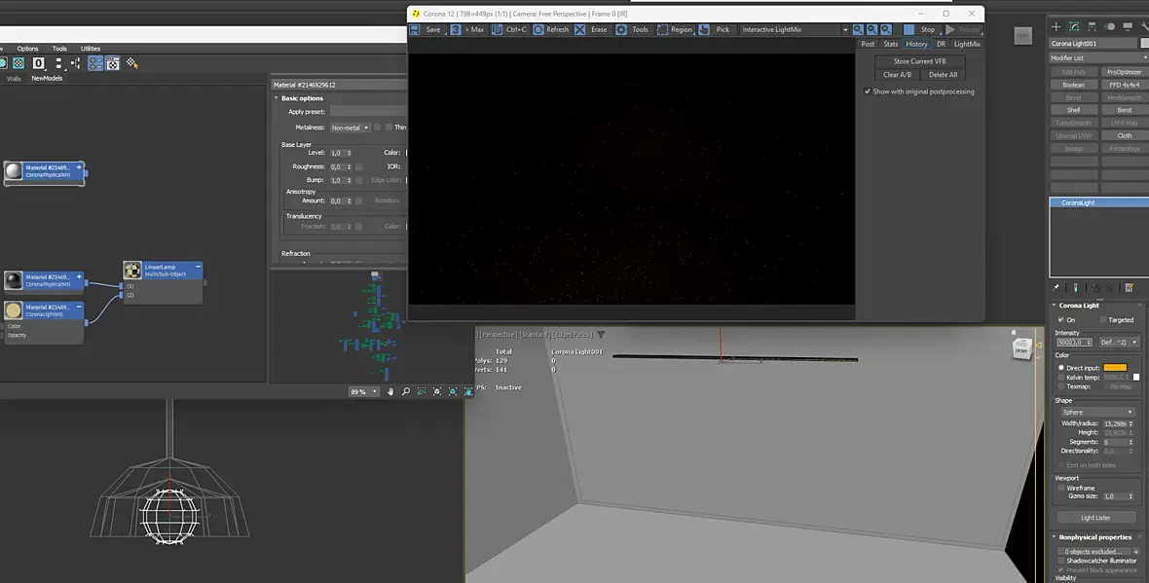
Task: Open the 89% zoom level dropdown
Action: (x=363, y=392)
